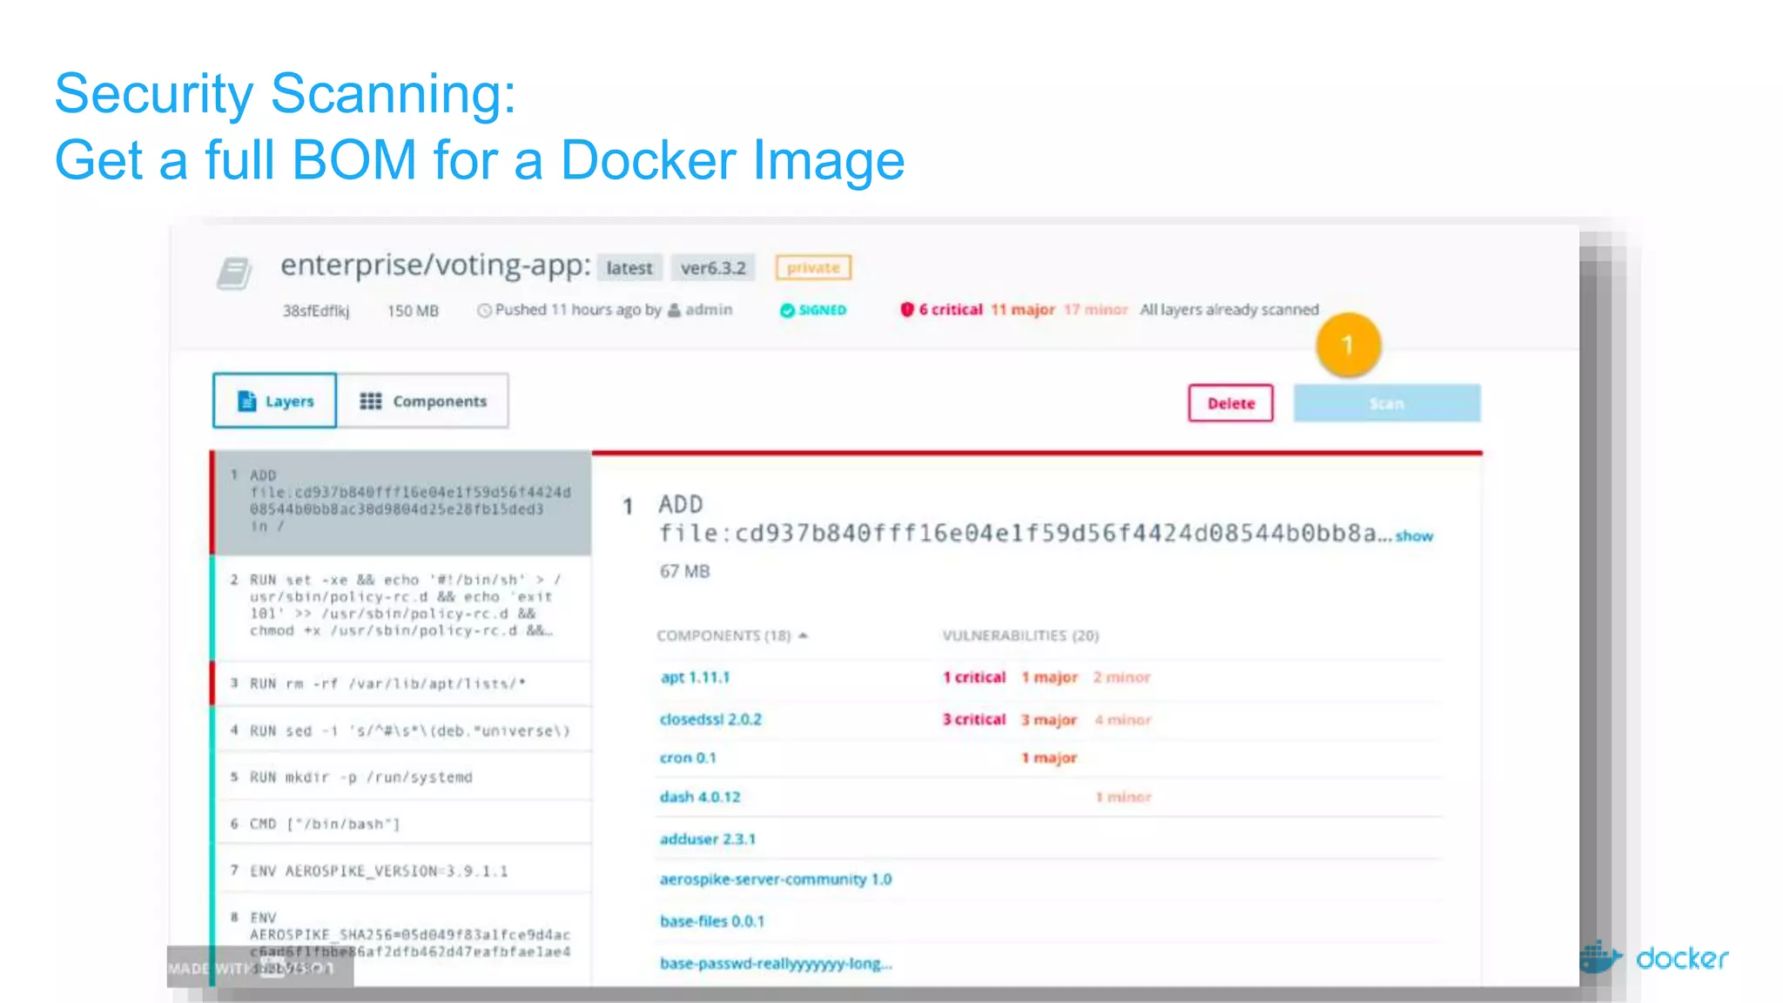Click the '2 minor' count for apt
1783x1003 pixels.
click(x=1122, y=677)
